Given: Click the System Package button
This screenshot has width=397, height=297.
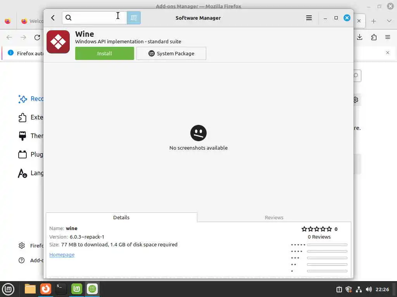Looking at the screenshot, I should coord(171,53).
